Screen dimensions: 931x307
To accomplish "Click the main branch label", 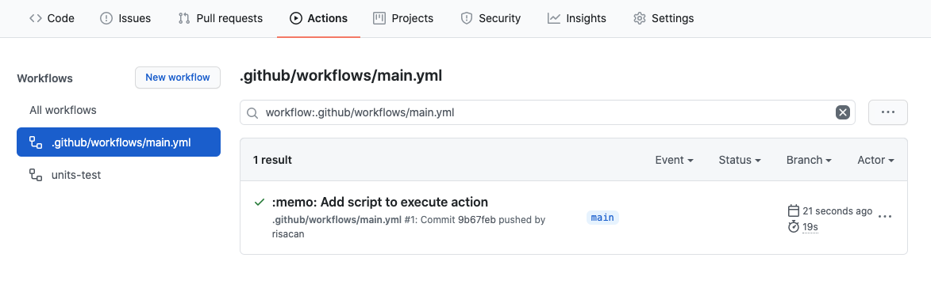I will (602, 218).
